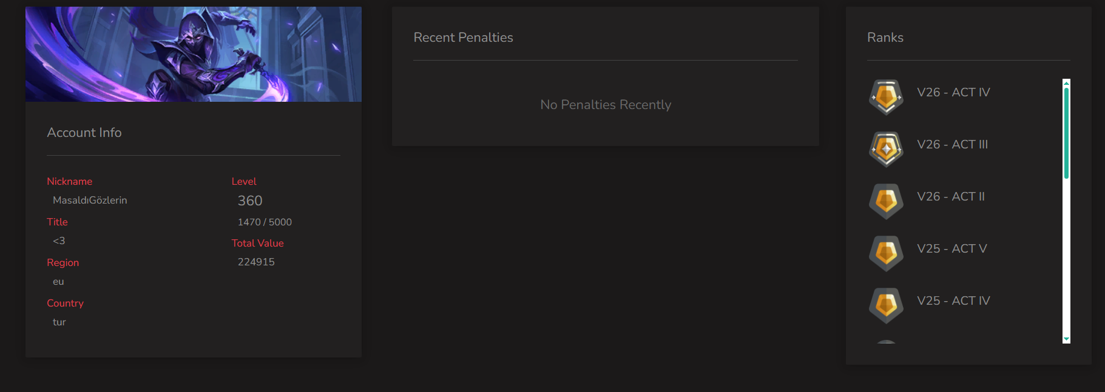The image size is (1105, 392).
Task: Click the nickname MasaldıGözlerin
Action: [90, 200]
